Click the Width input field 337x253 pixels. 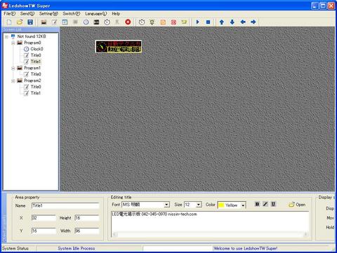tap(87, 231)
